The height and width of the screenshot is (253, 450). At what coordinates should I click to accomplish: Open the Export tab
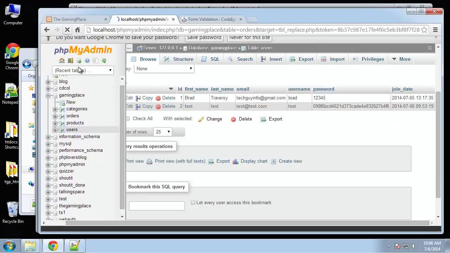click(302, 59)
